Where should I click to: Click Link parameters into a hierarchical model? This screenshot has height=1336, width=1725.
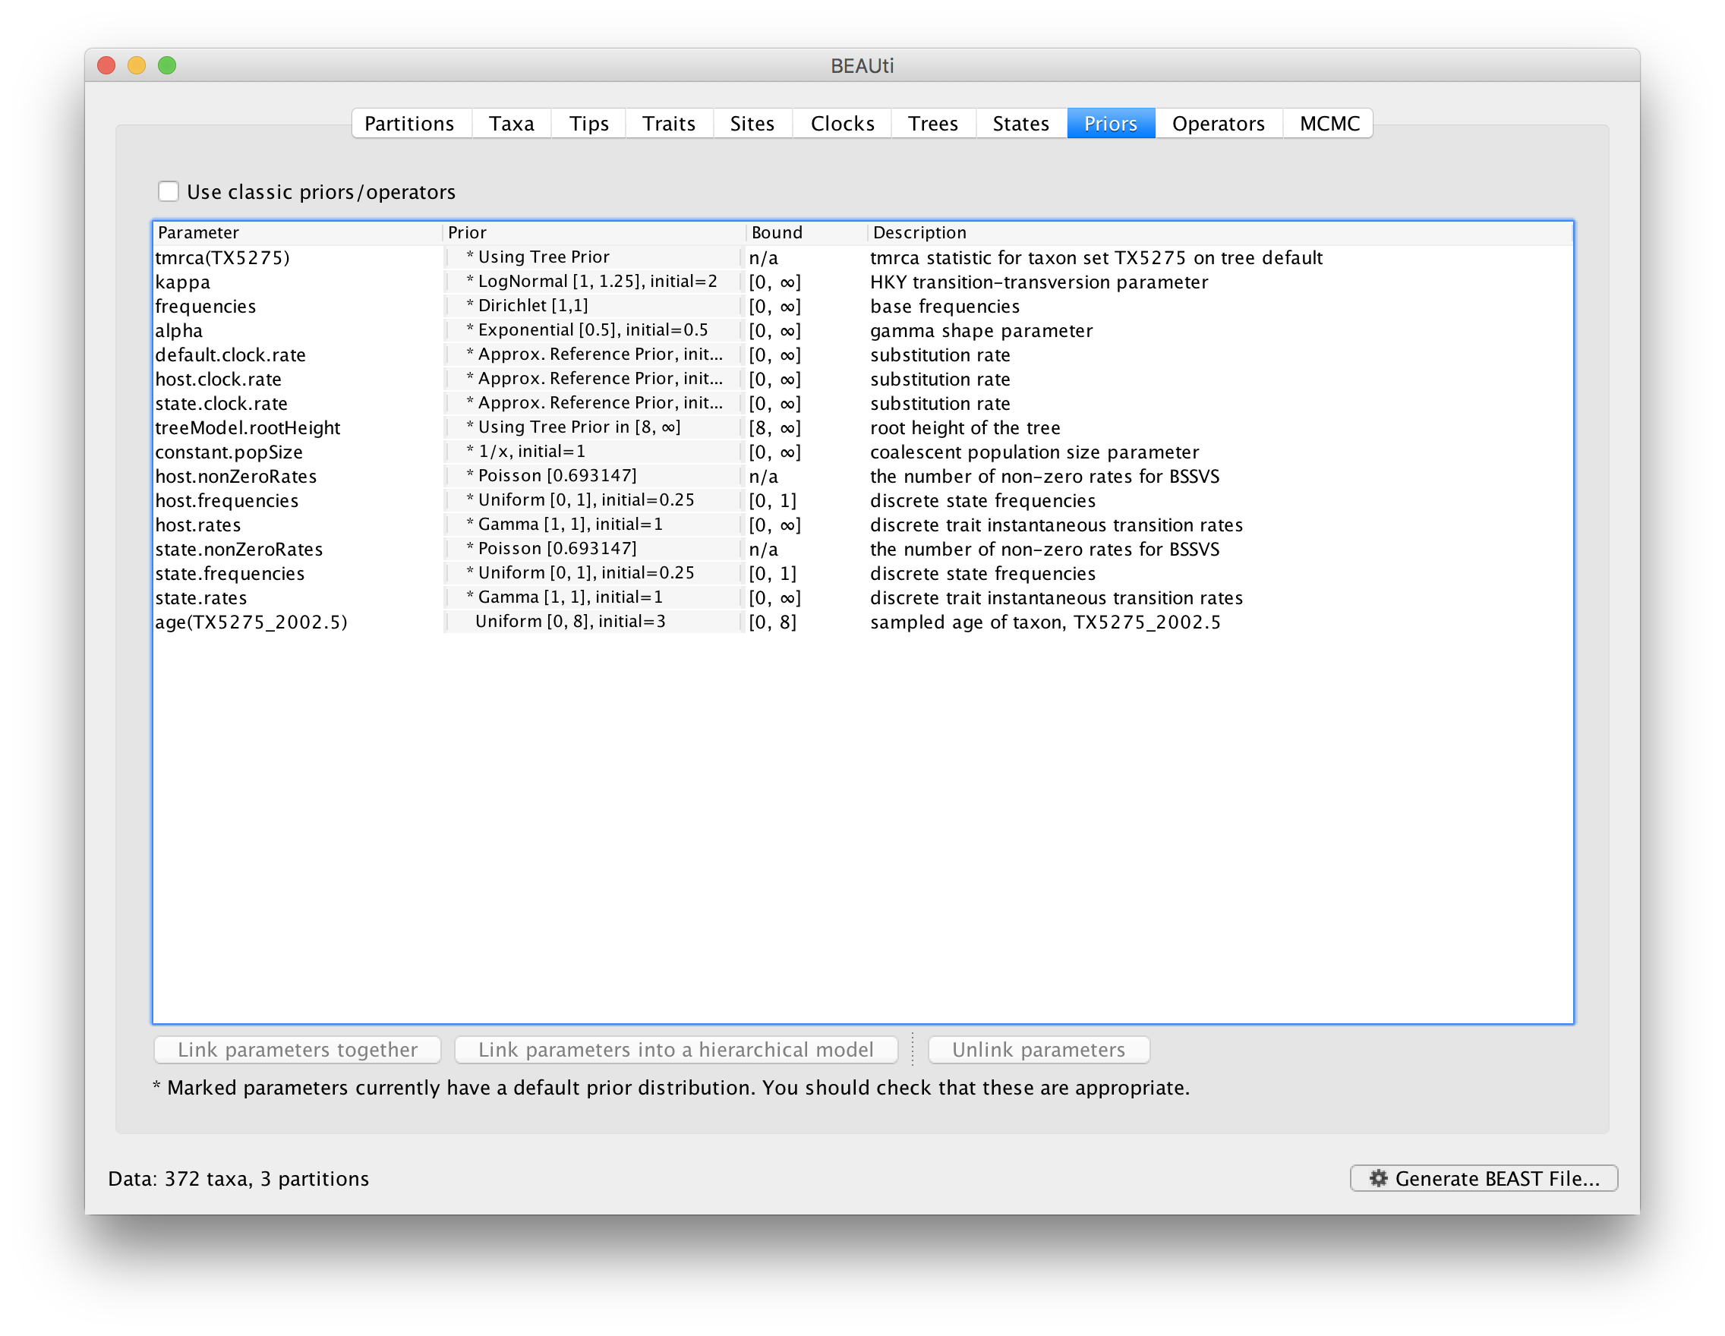[x=676, y=1049]
